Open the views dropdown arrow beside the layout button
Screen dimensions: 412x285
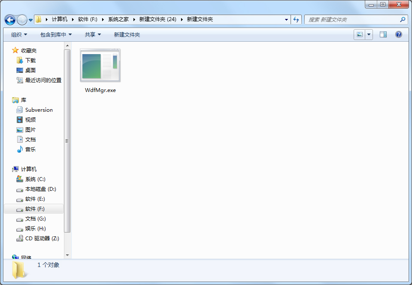point(369,34)
